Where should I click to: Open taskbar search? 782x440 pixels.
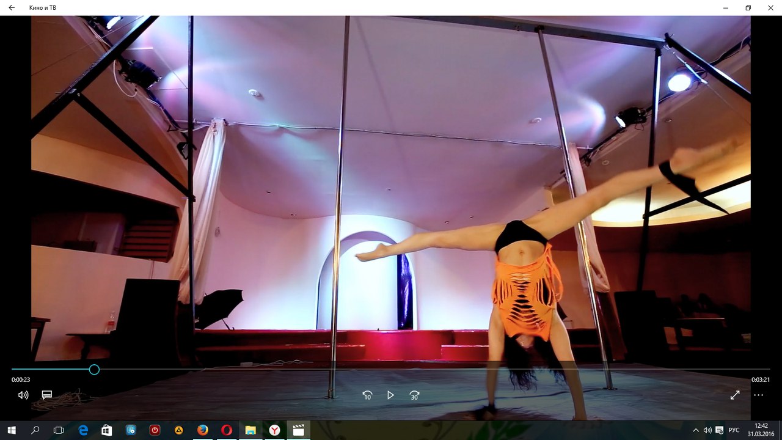pyautogui.click(x=35, y=430)
